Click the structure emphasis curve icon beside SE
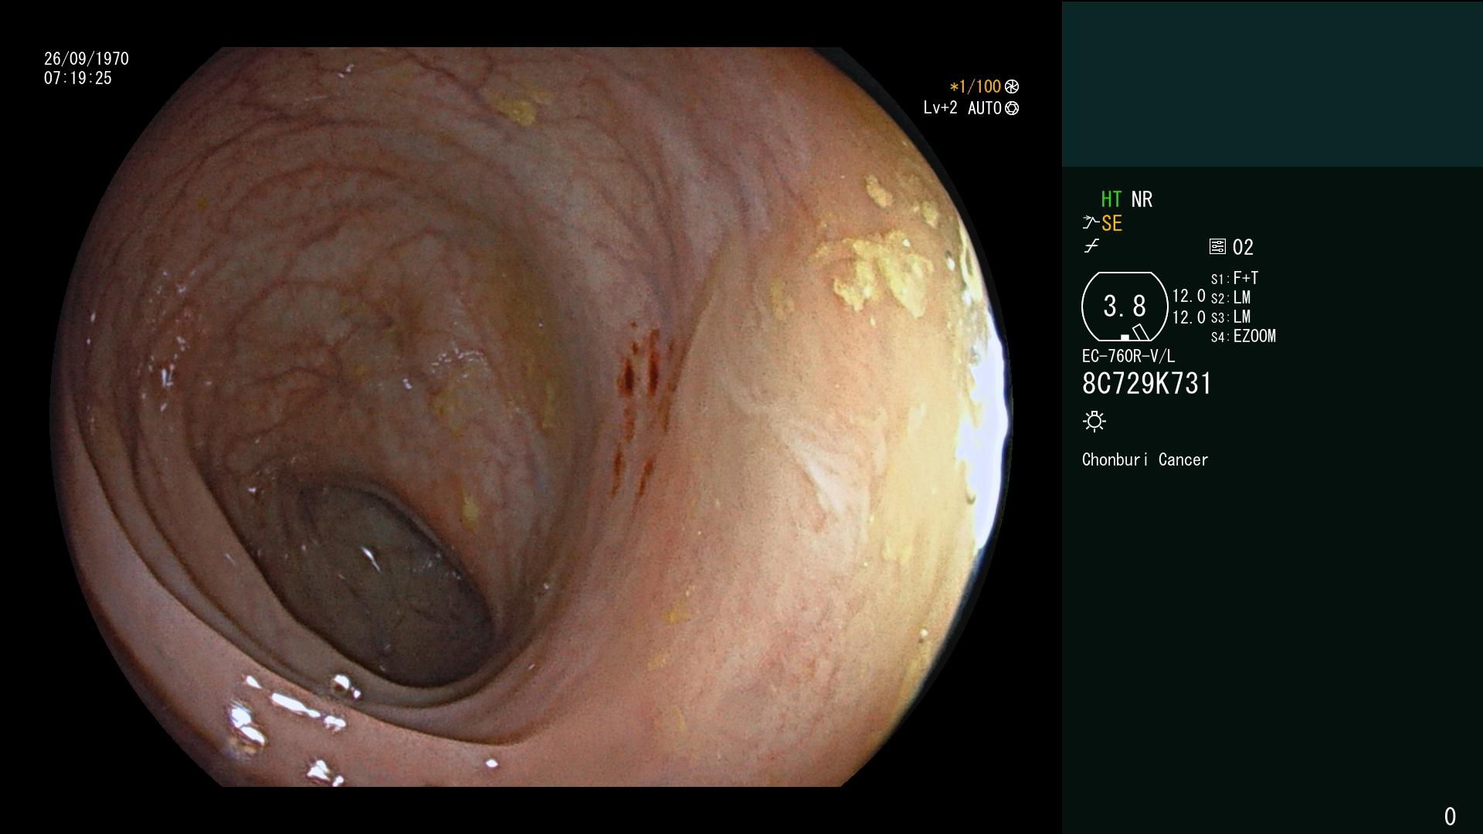 (x=1091, y=223)
